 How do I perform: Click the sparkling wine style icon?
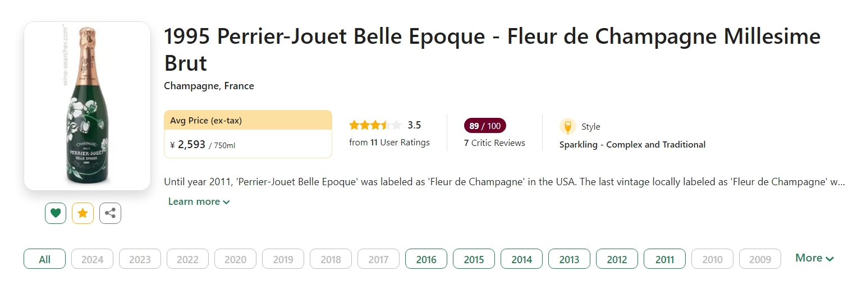click(567, 126)
